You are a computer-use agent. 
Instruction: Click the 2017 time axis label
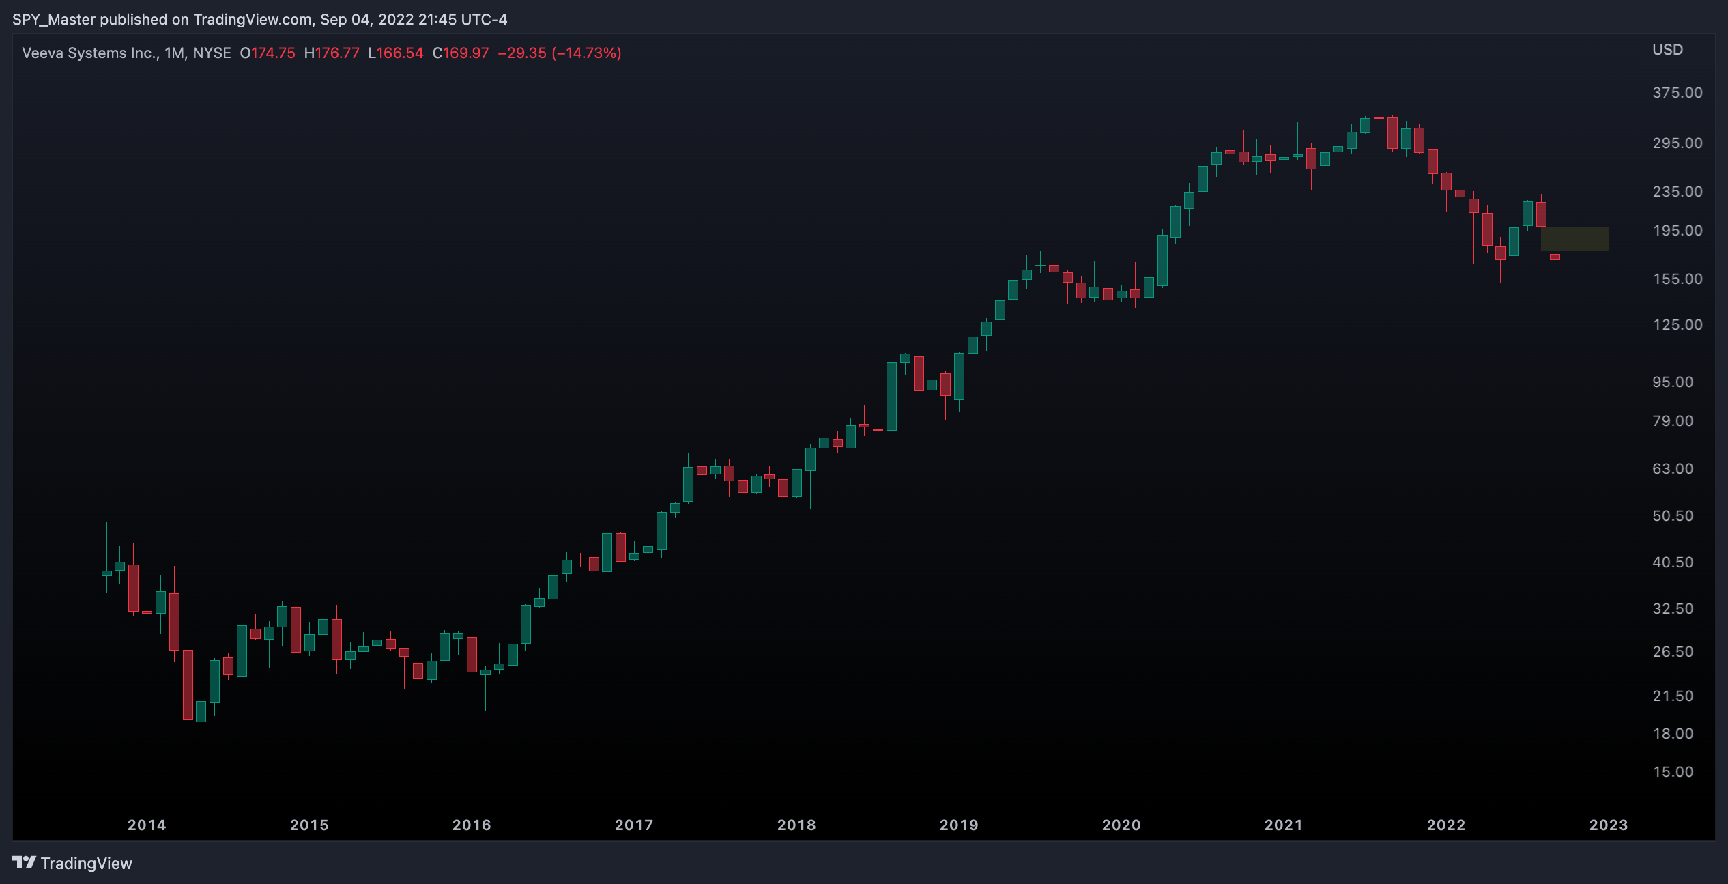click(x=634, y=825)
